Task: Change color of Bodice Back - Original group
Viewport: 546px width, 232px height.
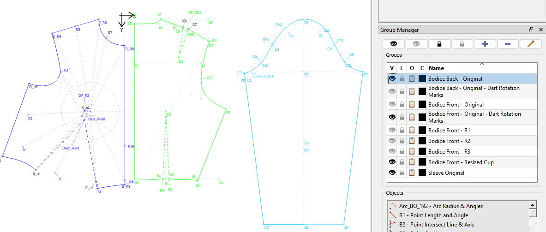Action: pyautogui.click(x=422, y=79)
